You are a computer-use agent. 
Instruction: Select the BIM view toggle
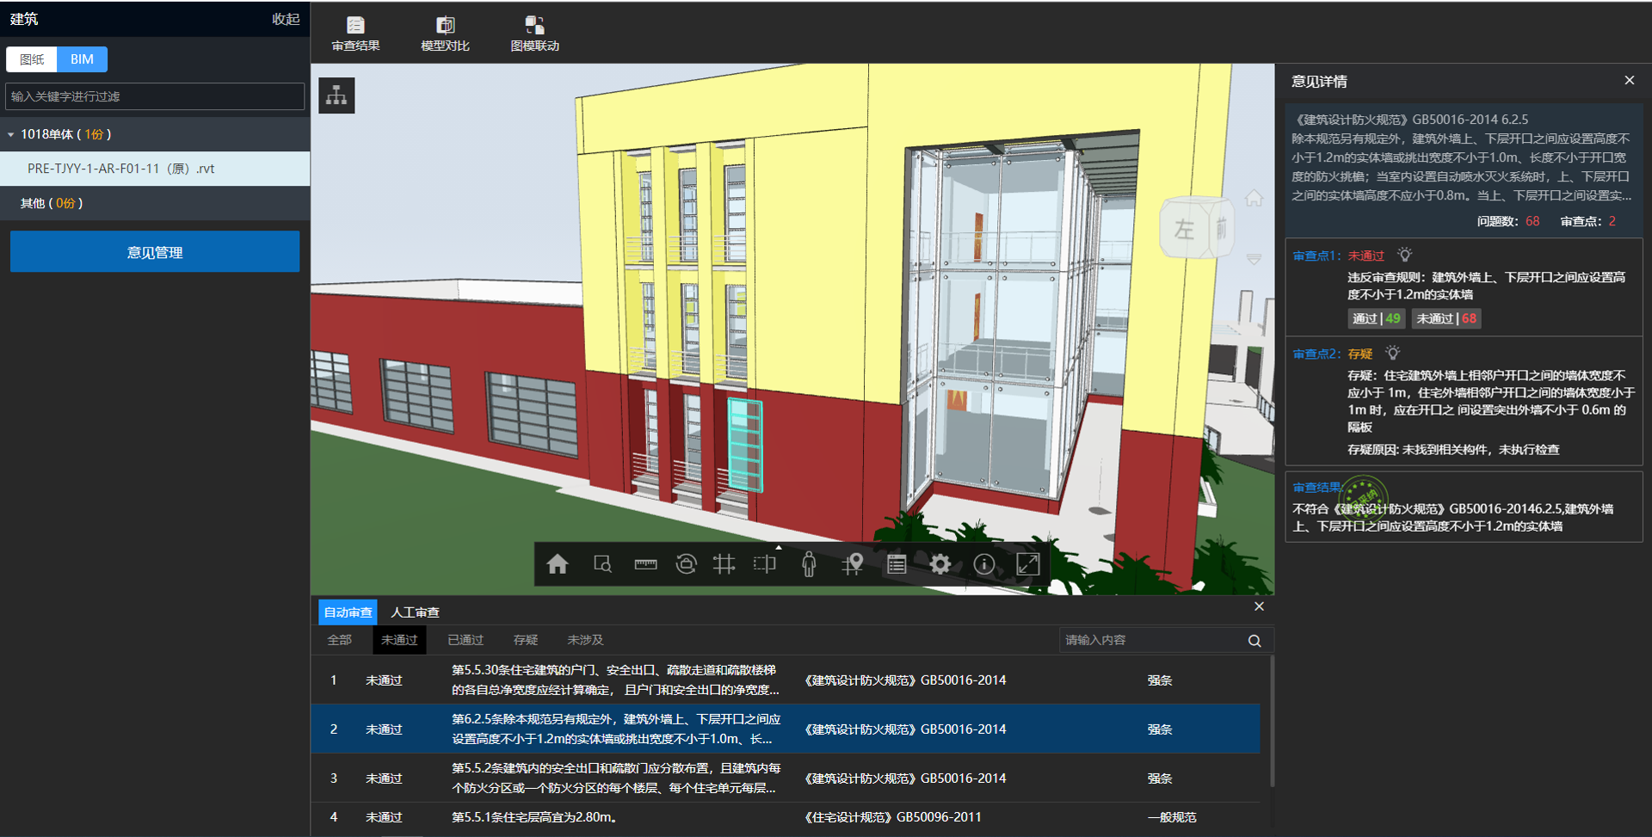[82, 59]
